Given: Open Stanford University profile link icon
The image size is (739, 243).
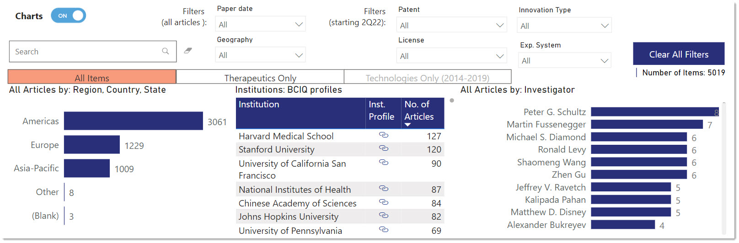Looking at the screenshot, I should point(384,148).
